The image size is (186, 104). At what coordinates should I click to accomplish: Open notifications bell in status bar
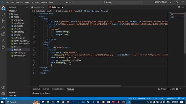pyautogui.click(x=183, y=99)
